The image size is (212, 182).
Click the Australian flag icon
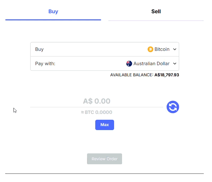[x=129, y=64]
